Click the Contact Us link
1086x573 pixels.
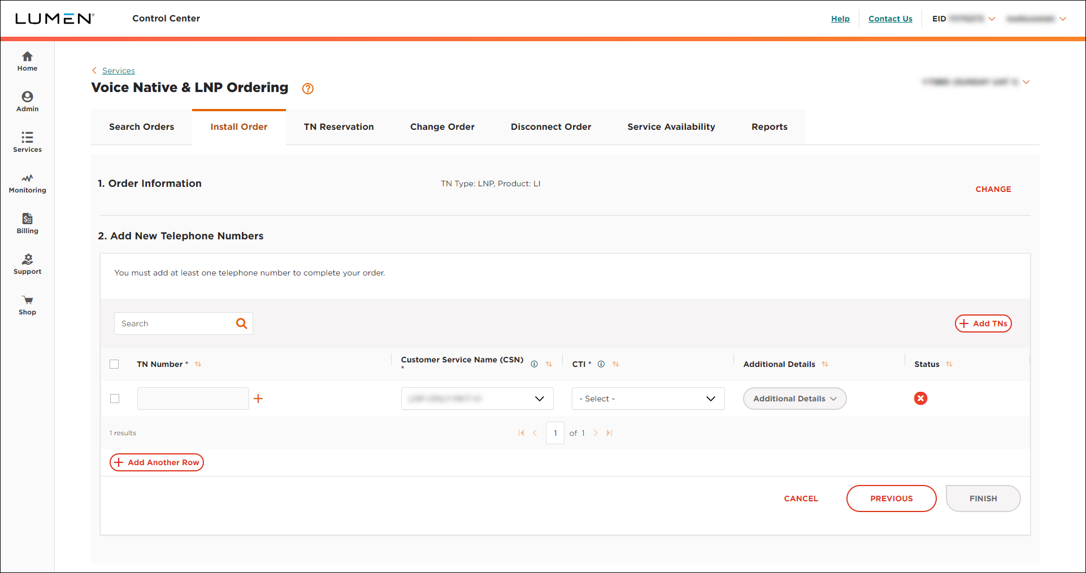890,19
